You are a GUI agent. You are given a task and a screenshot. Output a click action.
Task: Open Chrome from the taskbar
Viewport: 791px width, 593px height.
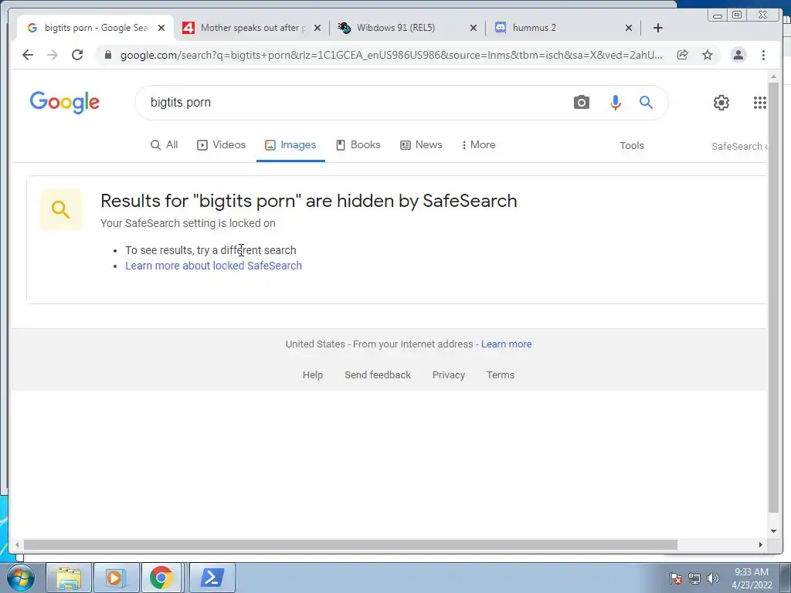tap(161, 578)
